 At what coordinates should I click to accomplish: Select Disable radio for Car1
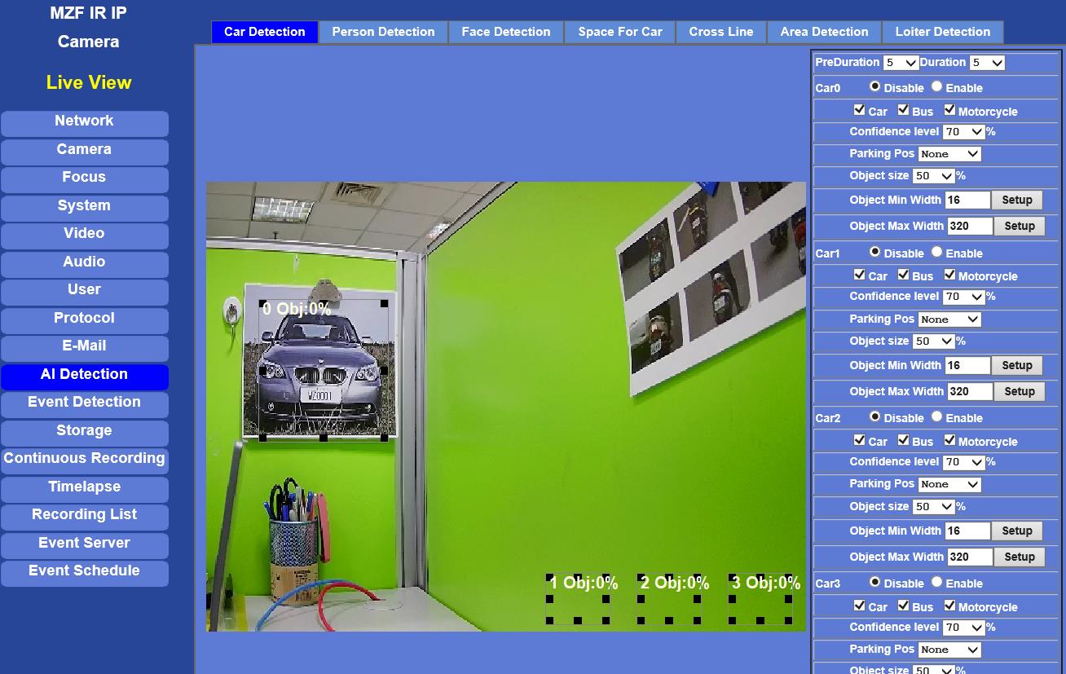coord(875,252)
